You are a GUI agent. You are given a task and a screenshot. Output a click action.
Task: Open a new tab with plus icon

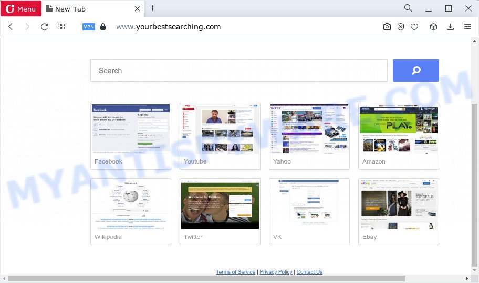tap(153, 8)
